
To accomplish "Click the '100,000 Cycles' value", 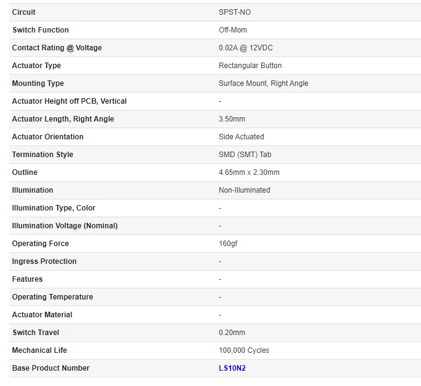I will 244,350.
